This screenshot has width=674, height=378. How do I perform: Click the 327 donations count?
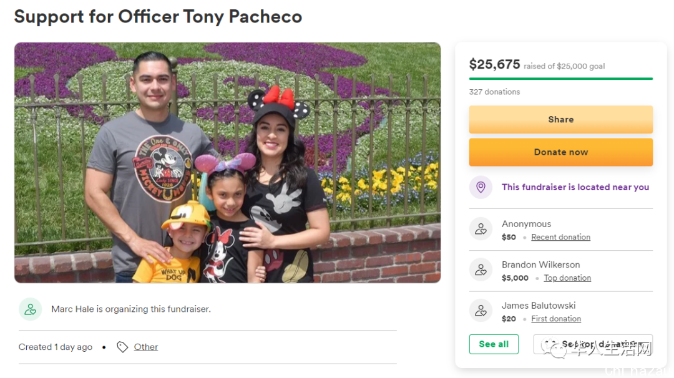(494, 92)
